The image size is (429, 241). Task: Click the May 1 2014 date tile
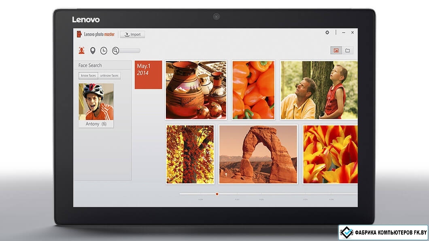[148, 75]
